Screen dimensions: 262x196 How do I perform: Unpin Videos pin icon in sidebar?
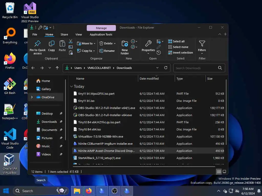coord(61,154)
